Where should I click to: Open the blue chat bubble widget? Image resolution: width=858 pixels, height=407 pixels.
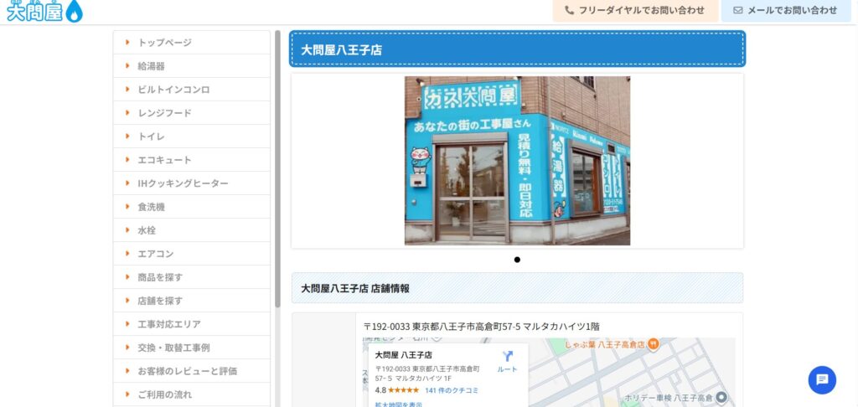821,379
